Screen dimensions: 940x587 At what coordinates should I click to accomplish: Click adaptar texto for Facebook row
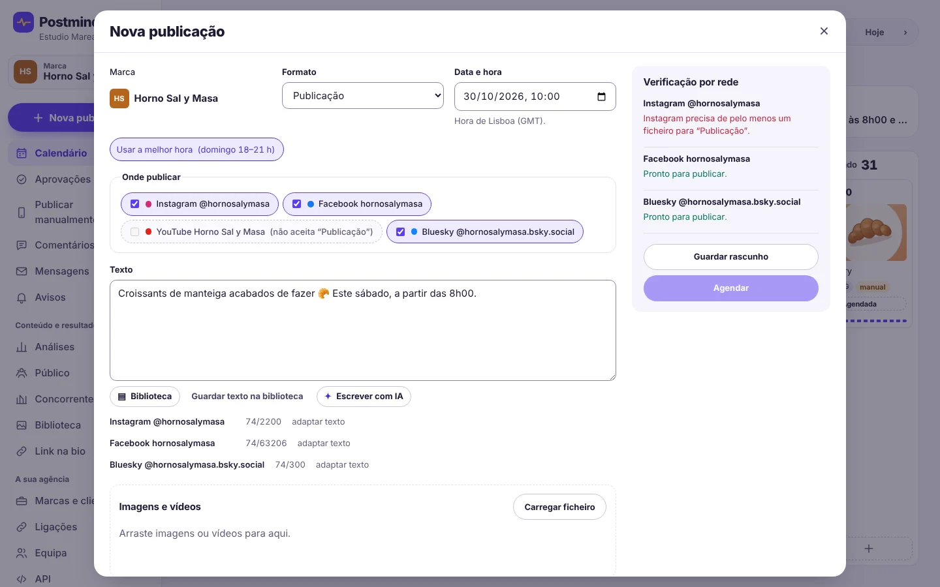(324, 444)
